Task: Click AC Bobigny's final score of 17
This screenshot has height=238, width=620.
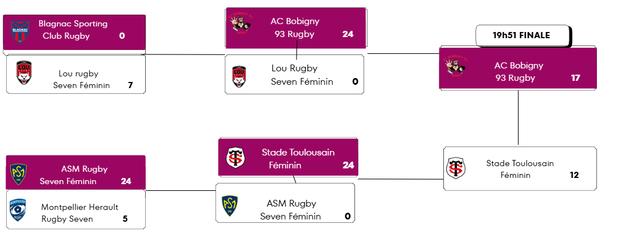Action: tap(576, 78)
